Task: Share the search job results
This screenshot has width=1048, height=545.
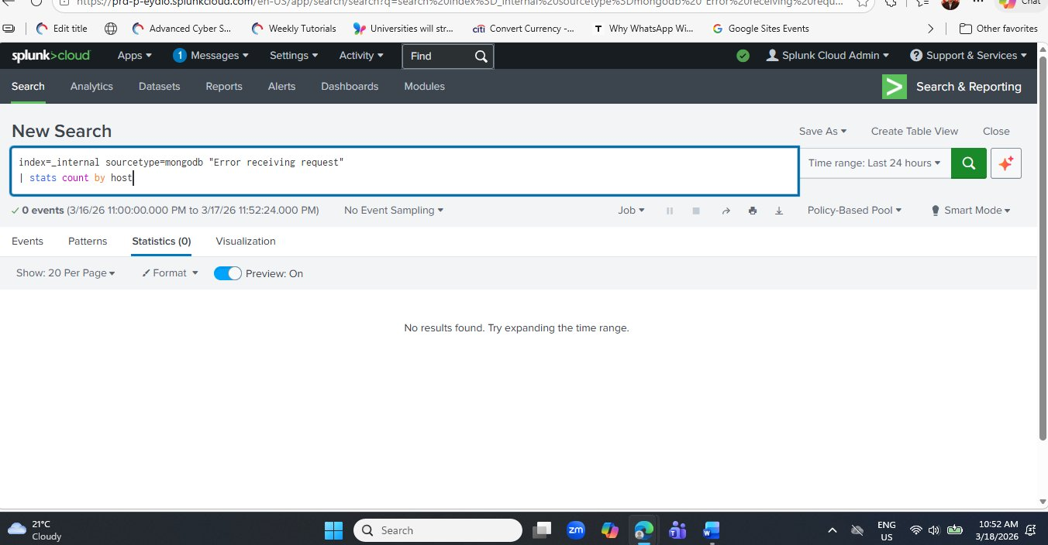Action: [x=726, y=210]
